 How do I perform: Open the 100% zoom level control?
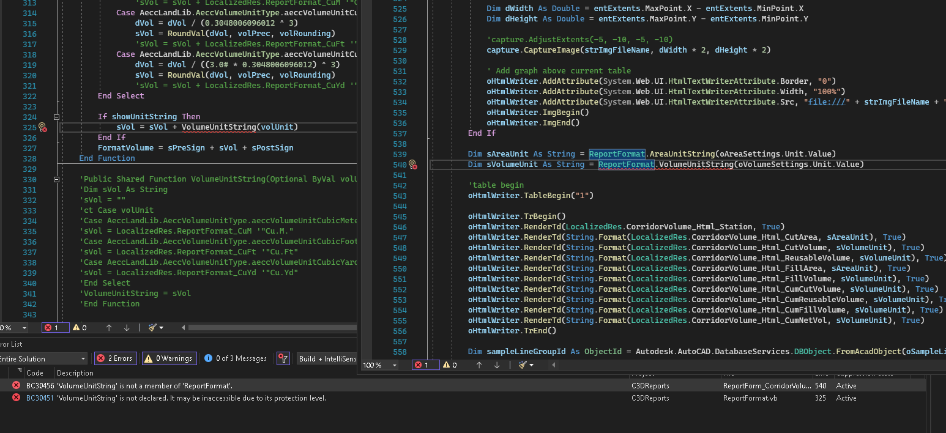coord(379,365)
